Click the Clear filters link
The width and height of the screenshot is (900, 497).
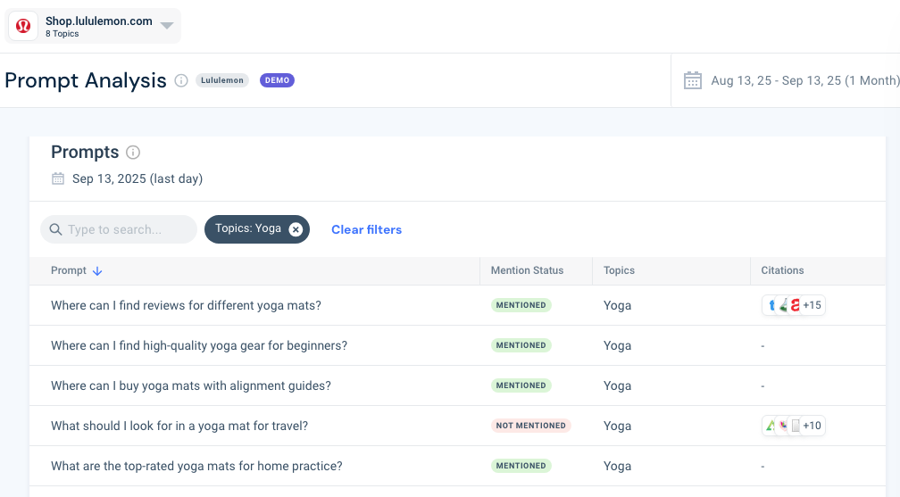366,229
